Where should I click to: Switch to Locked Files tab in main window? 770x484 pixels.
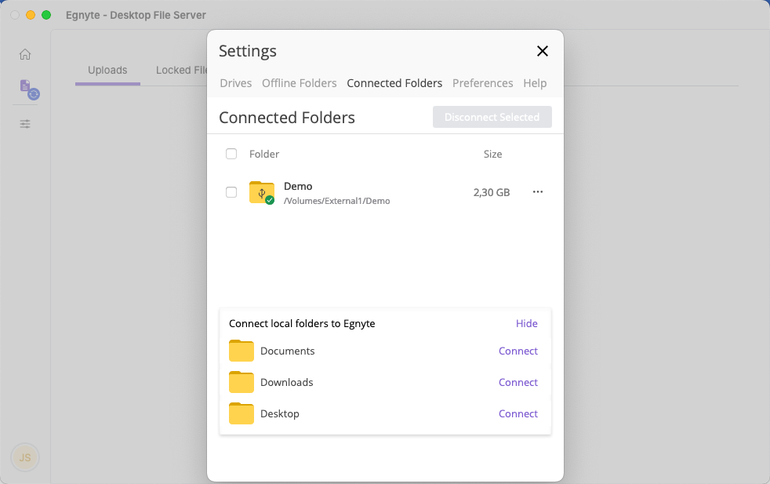[181, 71]
